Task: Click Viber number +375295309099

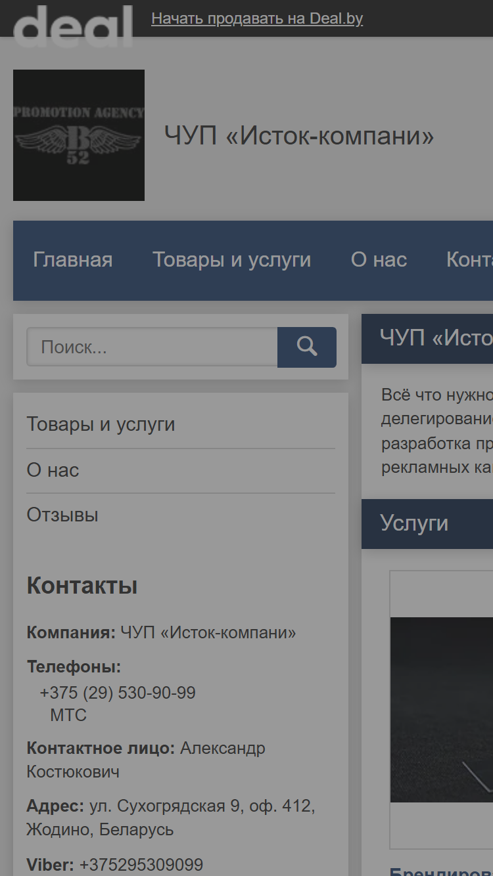Action: coord(141,865)
